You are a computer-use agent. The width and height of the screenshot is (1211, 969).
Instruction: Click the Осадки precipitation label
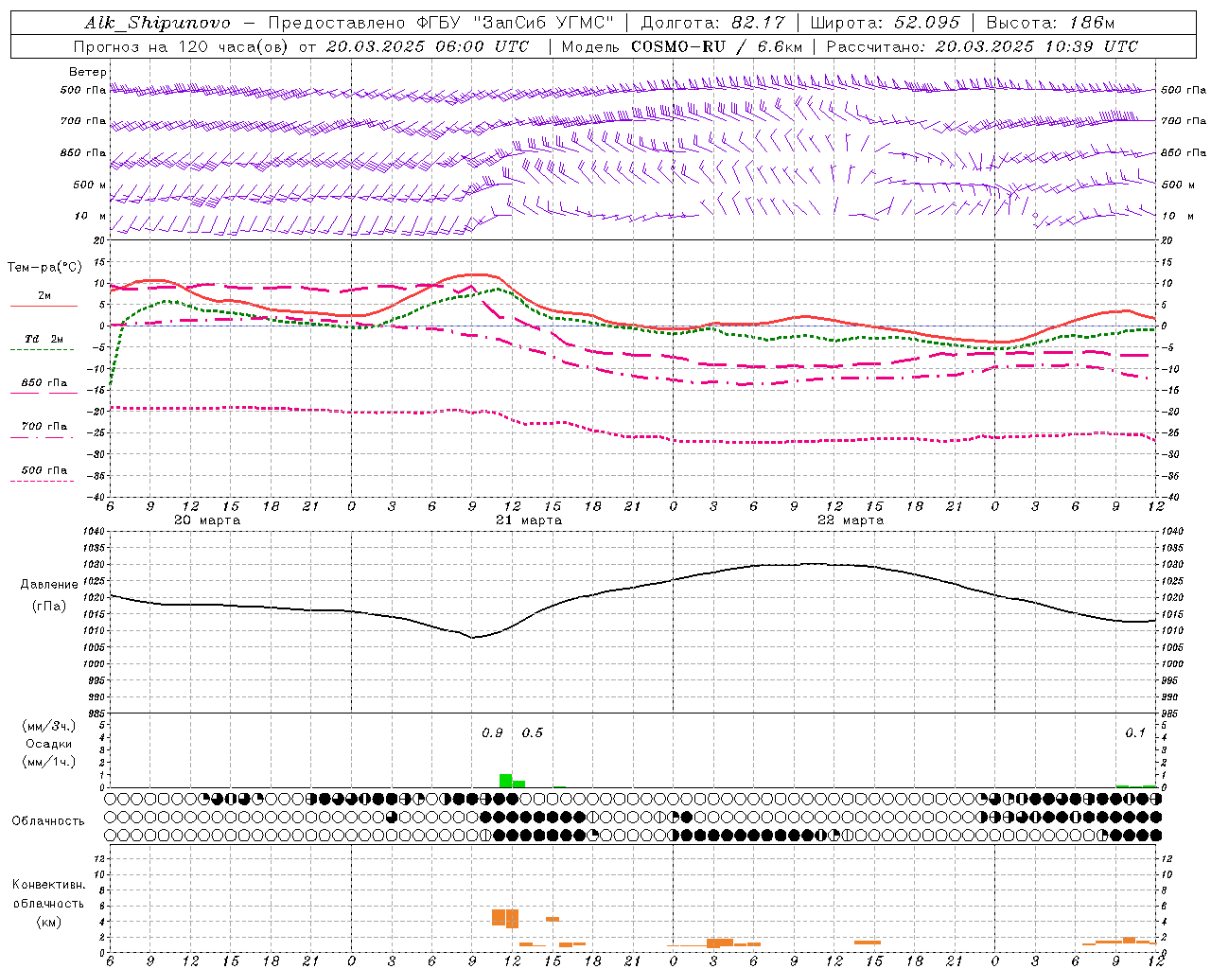pos(48,744)
